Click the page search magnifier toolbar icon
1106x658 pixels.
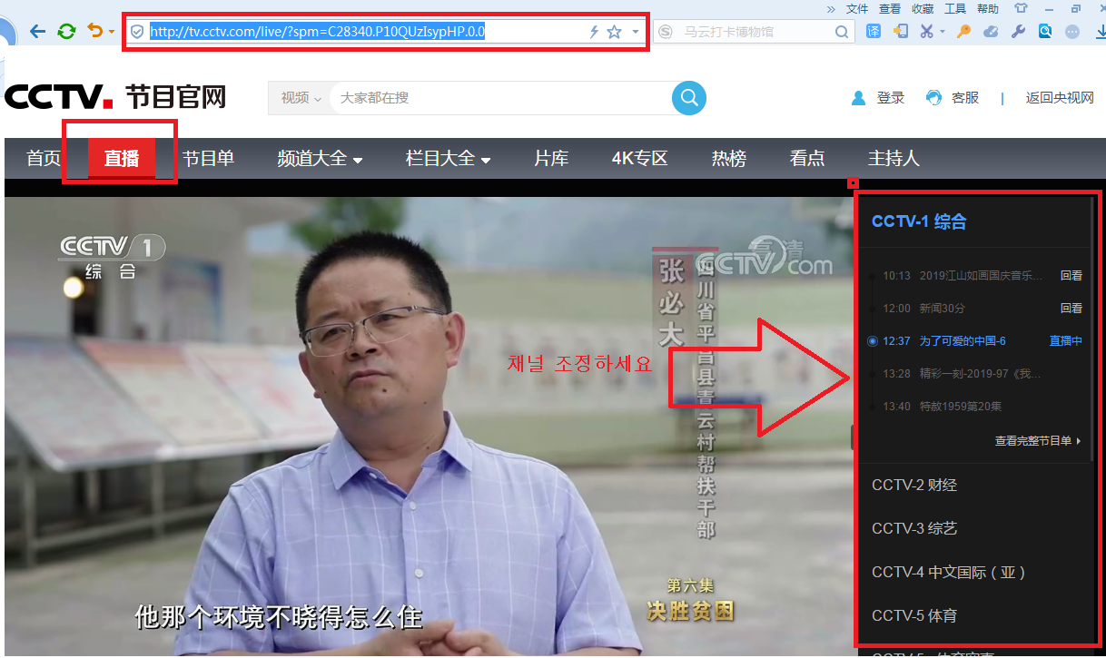[1045, 32]
